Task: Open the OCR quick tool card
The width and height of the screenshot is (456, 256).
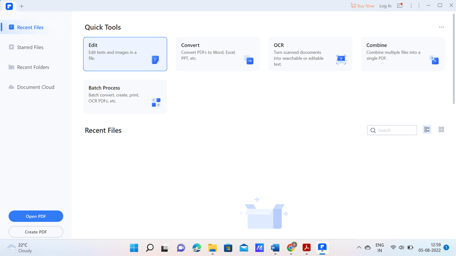Action: [x=310, y=54]
